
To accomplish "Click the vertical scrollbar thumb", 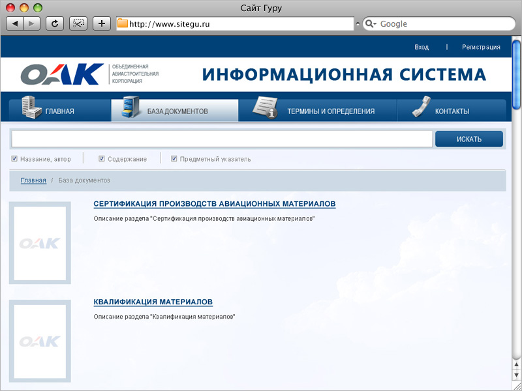I will (516, 74).
